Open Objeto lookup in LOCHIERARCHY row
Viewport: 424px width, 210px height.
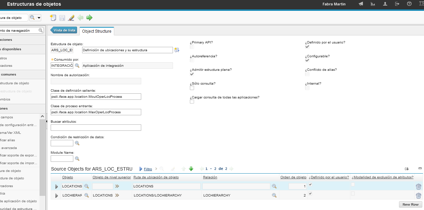(x=86, y=195)
